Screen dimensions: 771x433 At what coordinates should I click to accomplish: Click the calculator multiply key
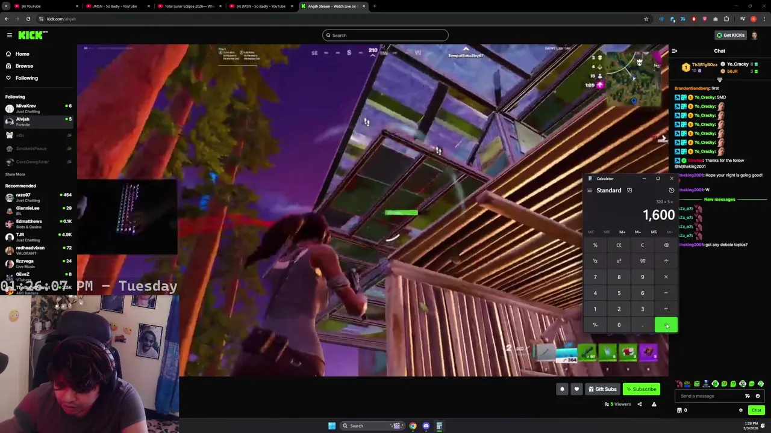point(666,277)
